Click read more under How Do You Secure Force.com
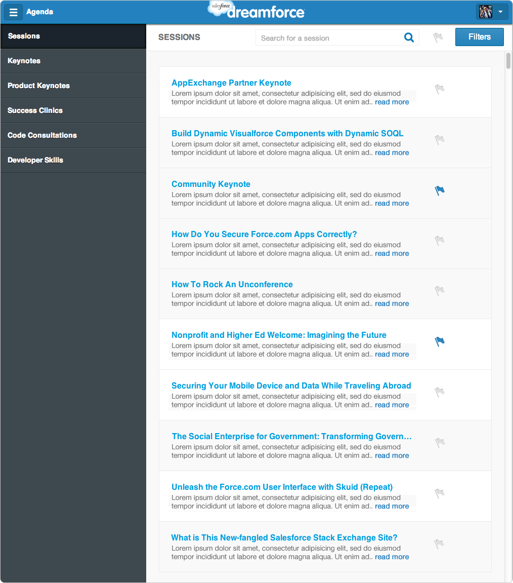Image resolution: width=513 pixels, height=583 pixels. [x=392, y=253]
